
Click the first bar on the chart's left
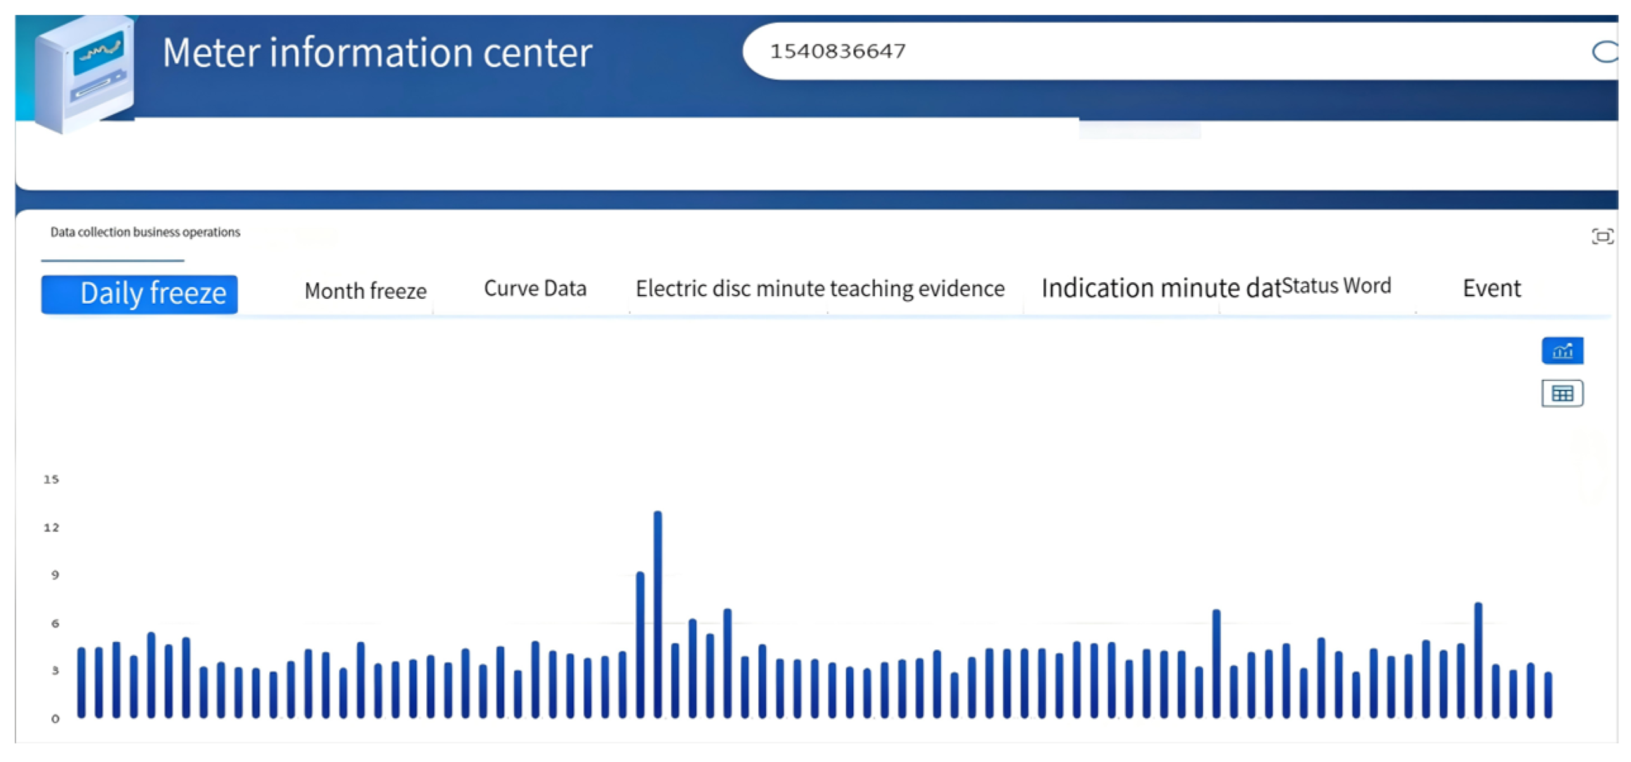tap(81, 682)
